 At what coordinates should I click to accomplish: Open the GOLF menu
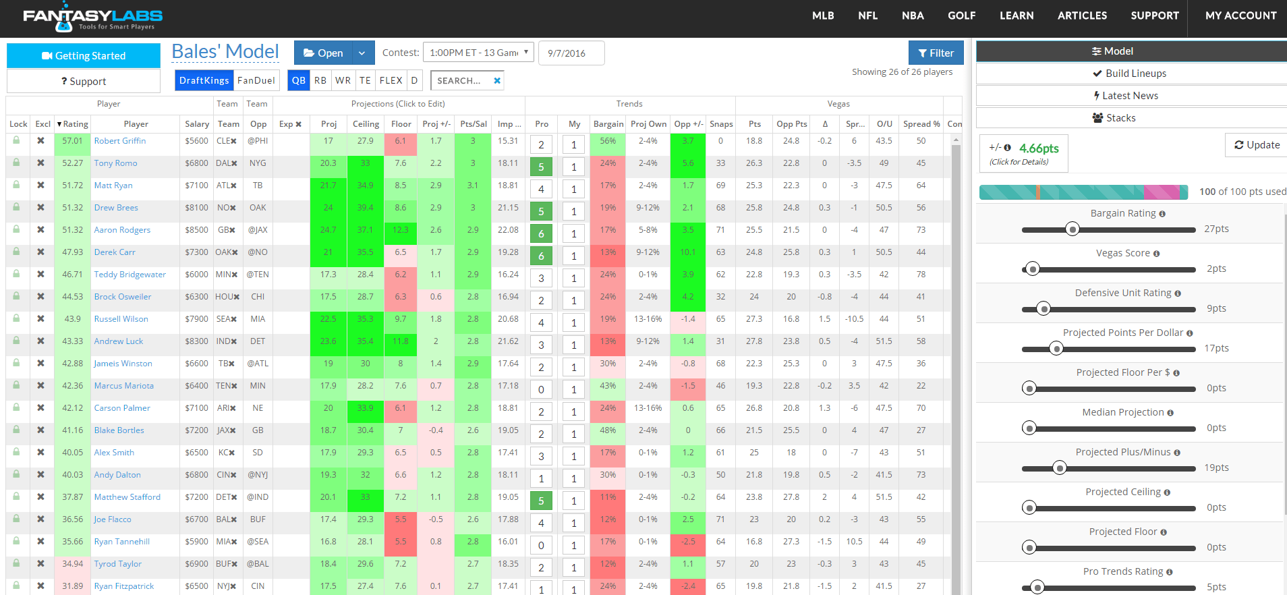point(962,16)
